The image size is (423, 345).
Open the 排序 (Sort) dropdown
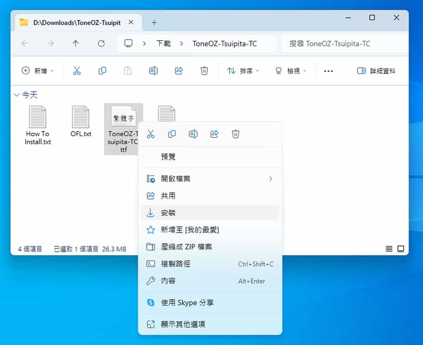tap(243, 71)
